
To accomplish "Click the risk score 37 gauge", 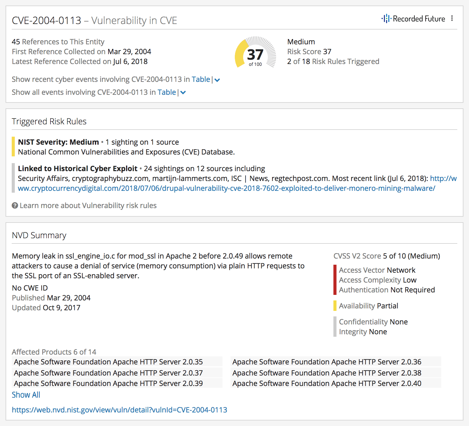I will tap(255, 53).
